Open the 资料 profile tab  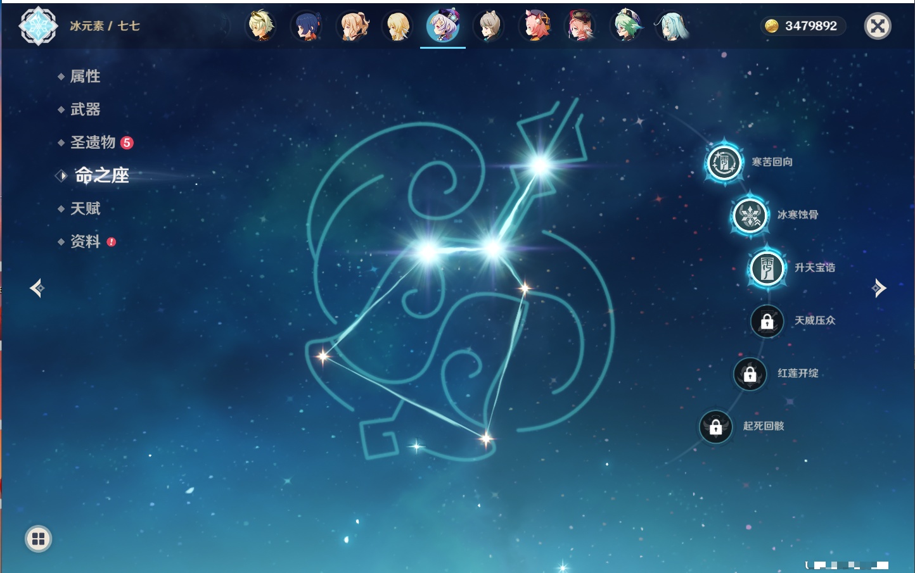pyautogui.click(x=87, y=241)
